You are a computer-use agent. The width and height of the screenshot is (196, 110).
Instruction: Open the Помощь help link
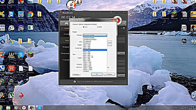point(76,75)
